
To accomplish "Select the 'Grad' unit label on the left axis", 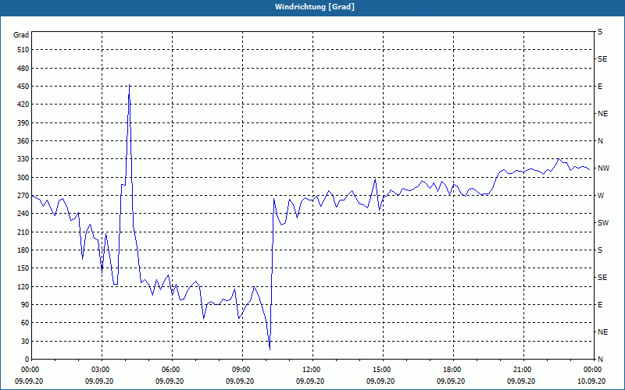I will [x=21, y=35].
